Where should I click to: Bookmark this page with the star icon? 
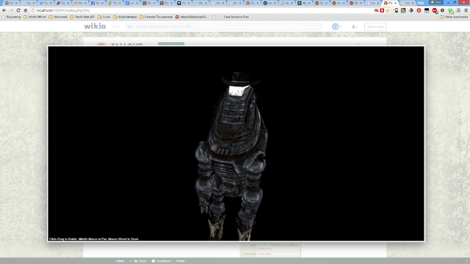[388, 10]
